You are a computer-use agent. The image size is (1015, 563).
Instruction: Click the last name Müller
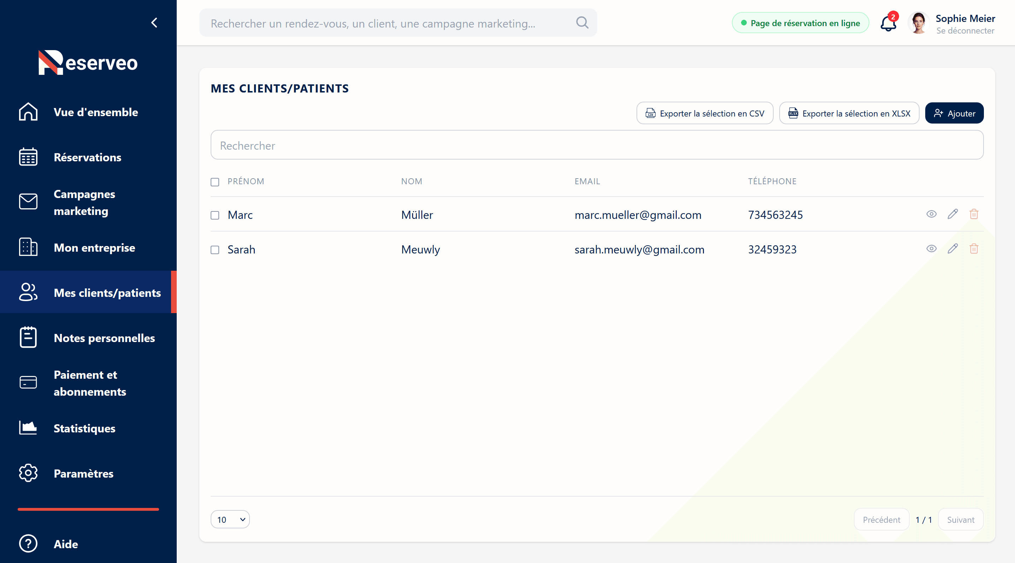click(417, 215)
